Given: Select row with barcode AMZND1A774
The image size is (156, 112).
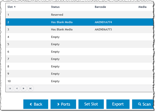Looking at the screenshot, I should click(x=78, y=22).
